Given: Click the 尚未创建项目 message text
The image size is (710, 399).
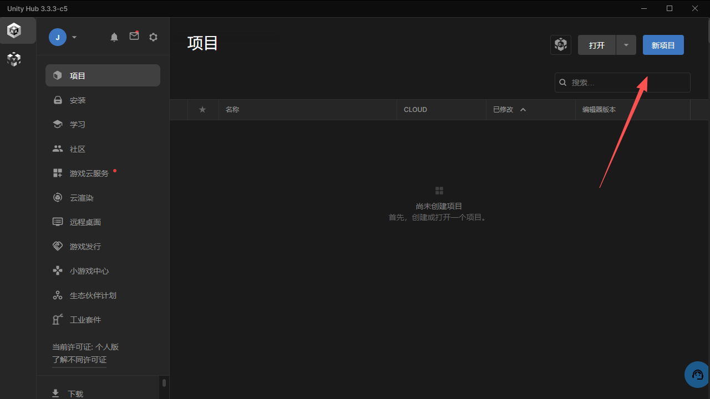Looking at the screenshot, I should point(439,206).
